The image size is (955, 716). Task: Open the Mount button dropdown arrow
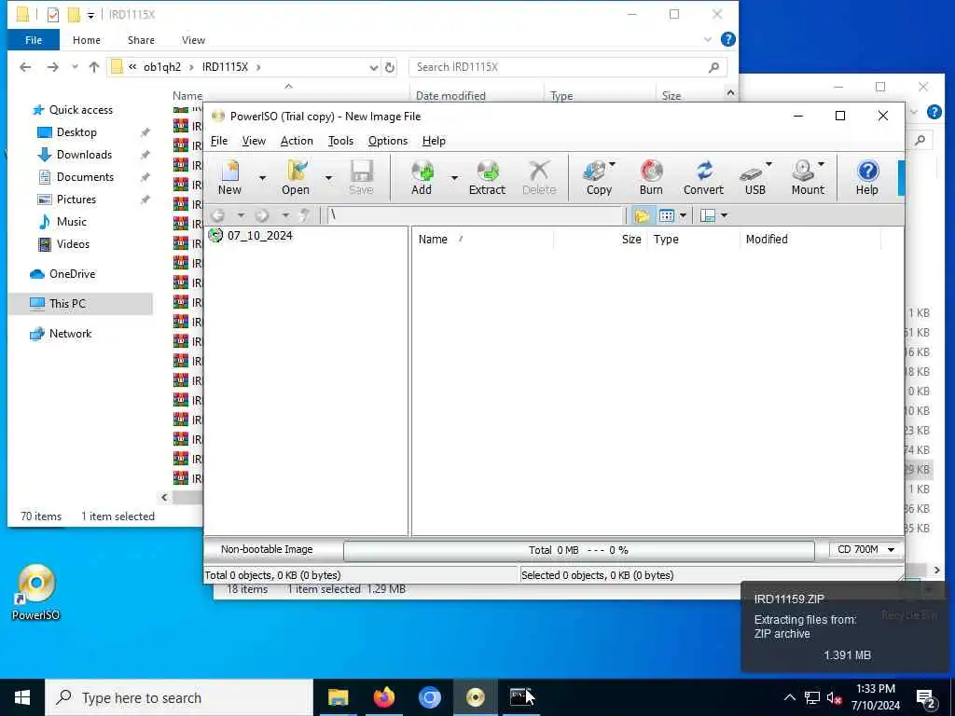[821, 164]
